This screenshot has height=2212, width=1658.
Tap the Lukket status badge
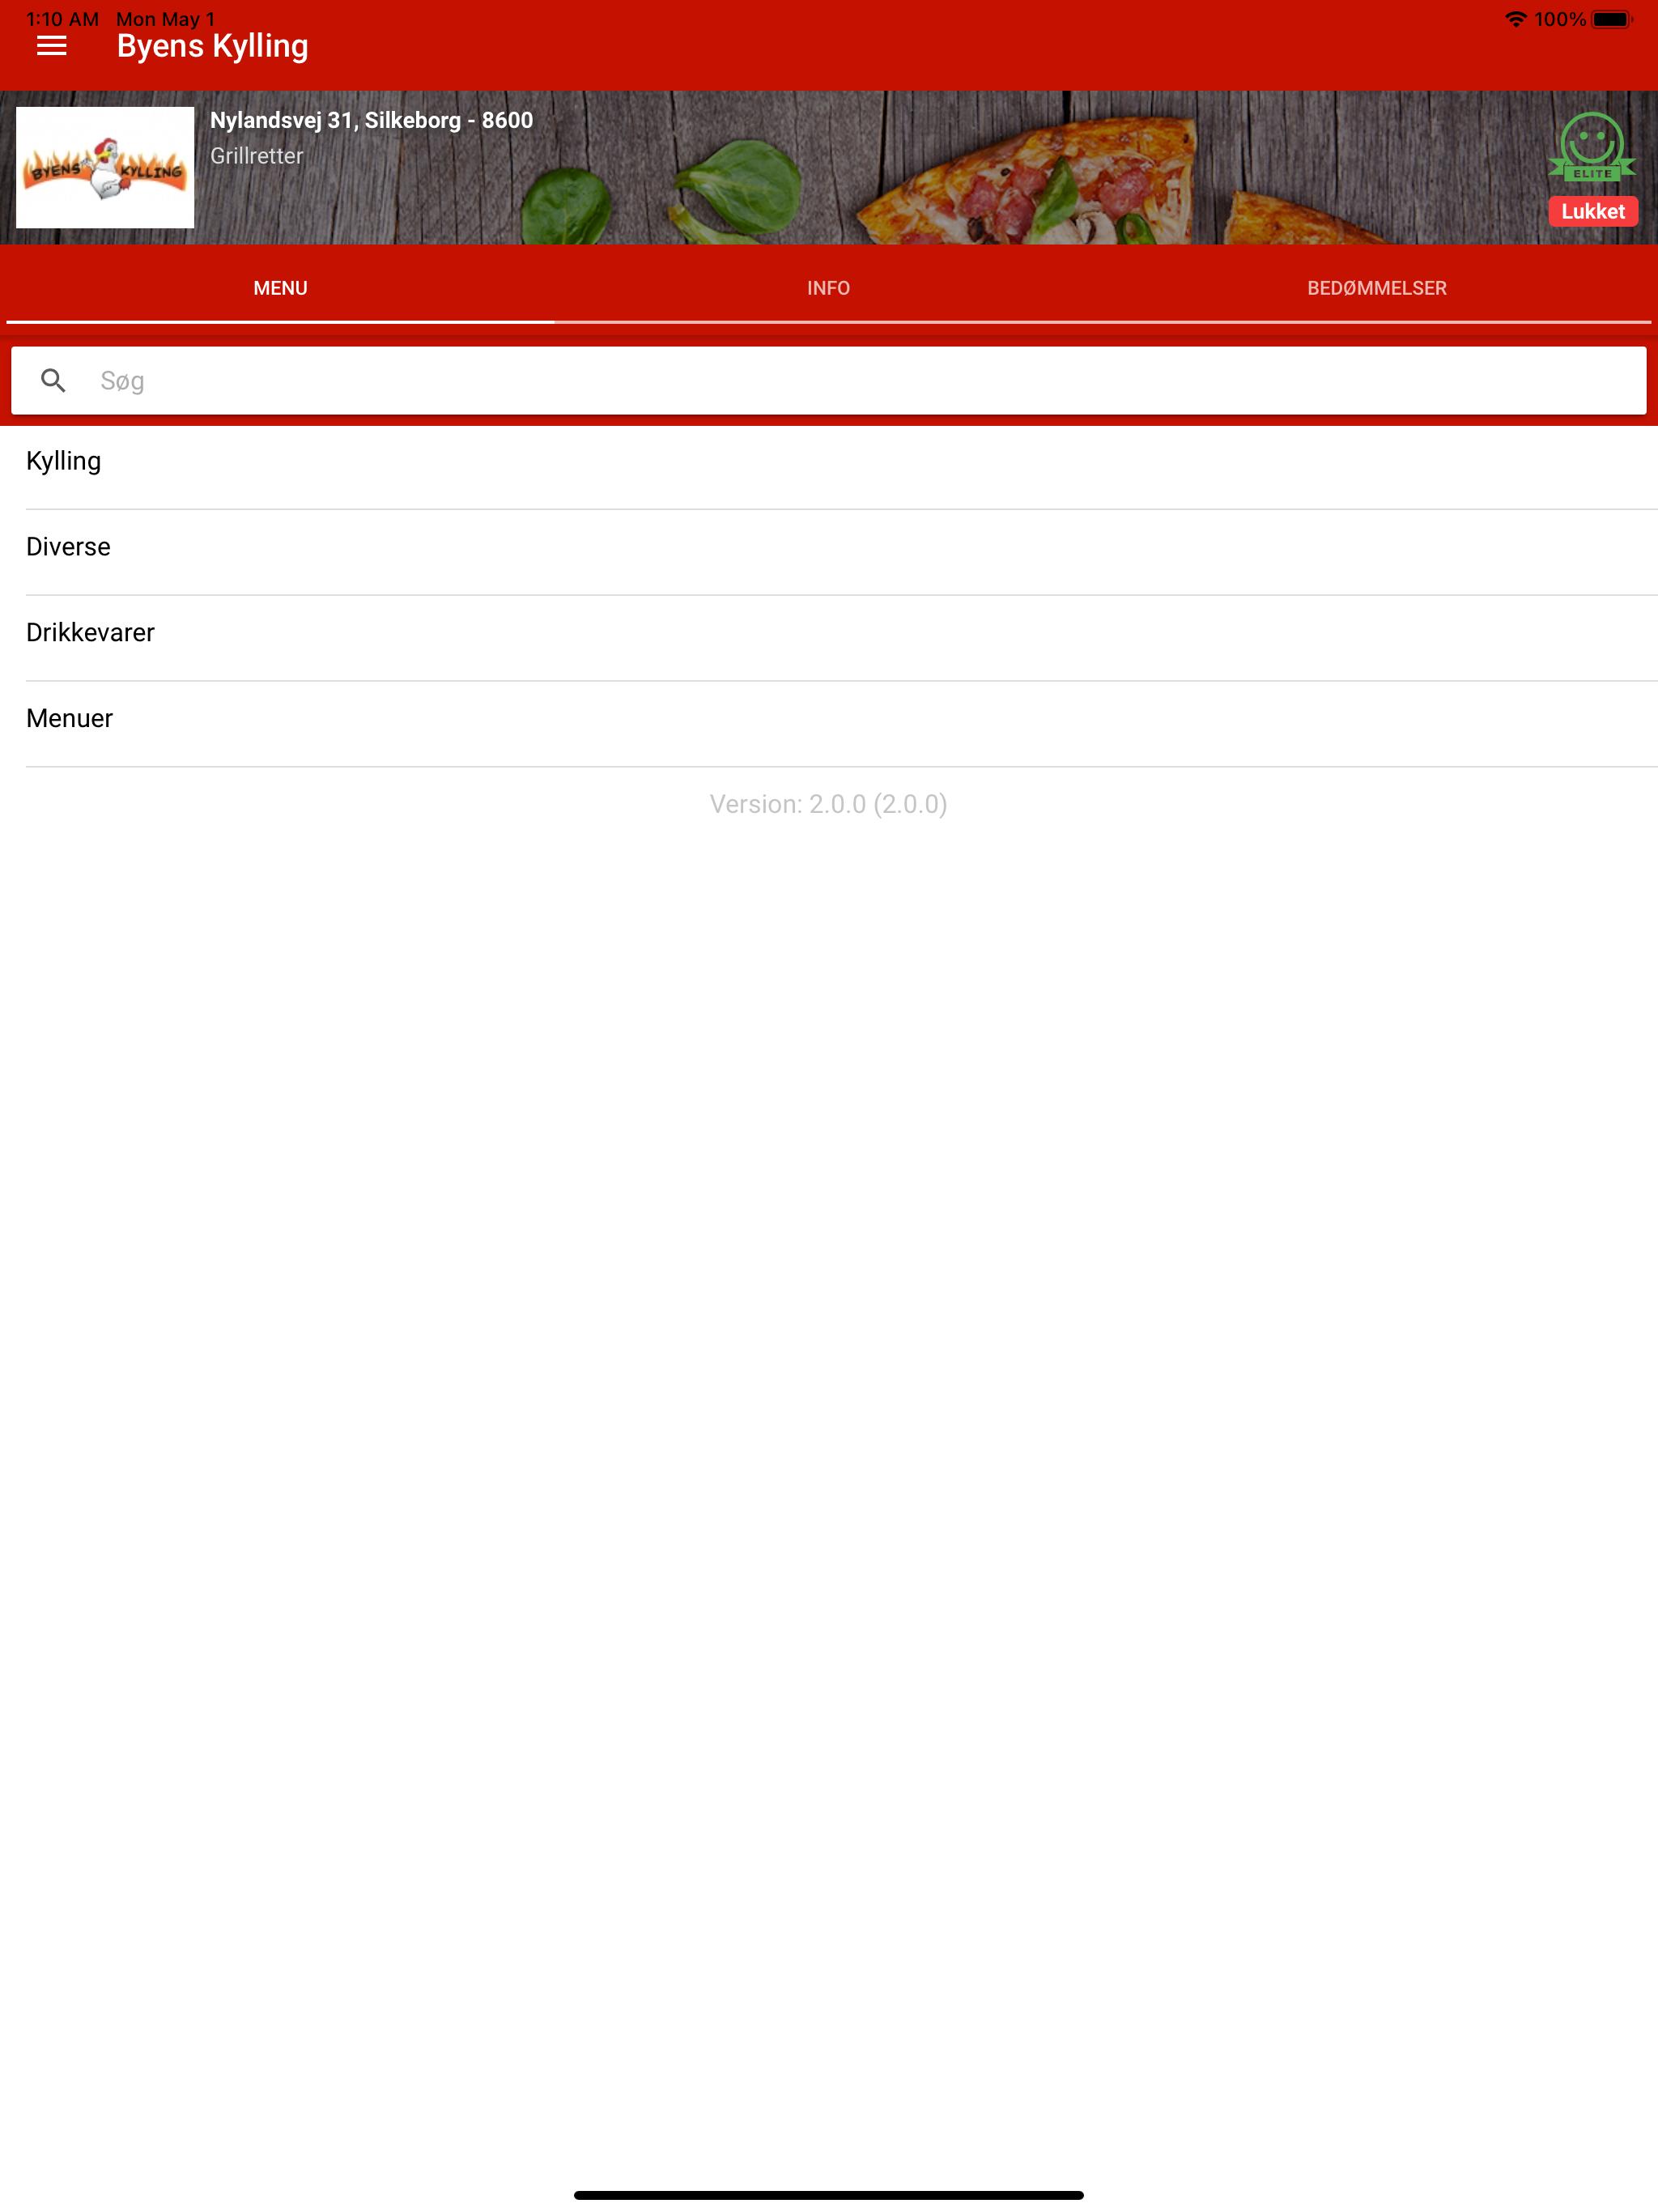[x=1593, y=211]
